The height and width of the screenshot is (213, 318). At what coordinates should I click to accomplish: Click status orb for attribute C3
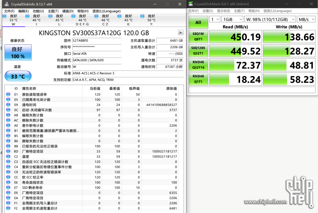click(8, 162)
